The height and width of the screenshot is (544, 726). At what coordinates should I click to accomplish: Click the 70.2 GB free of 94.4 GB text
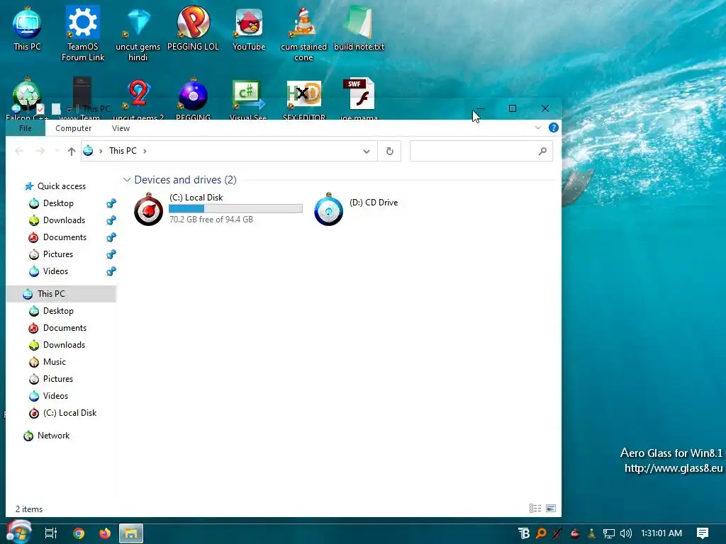click(211, 220)
